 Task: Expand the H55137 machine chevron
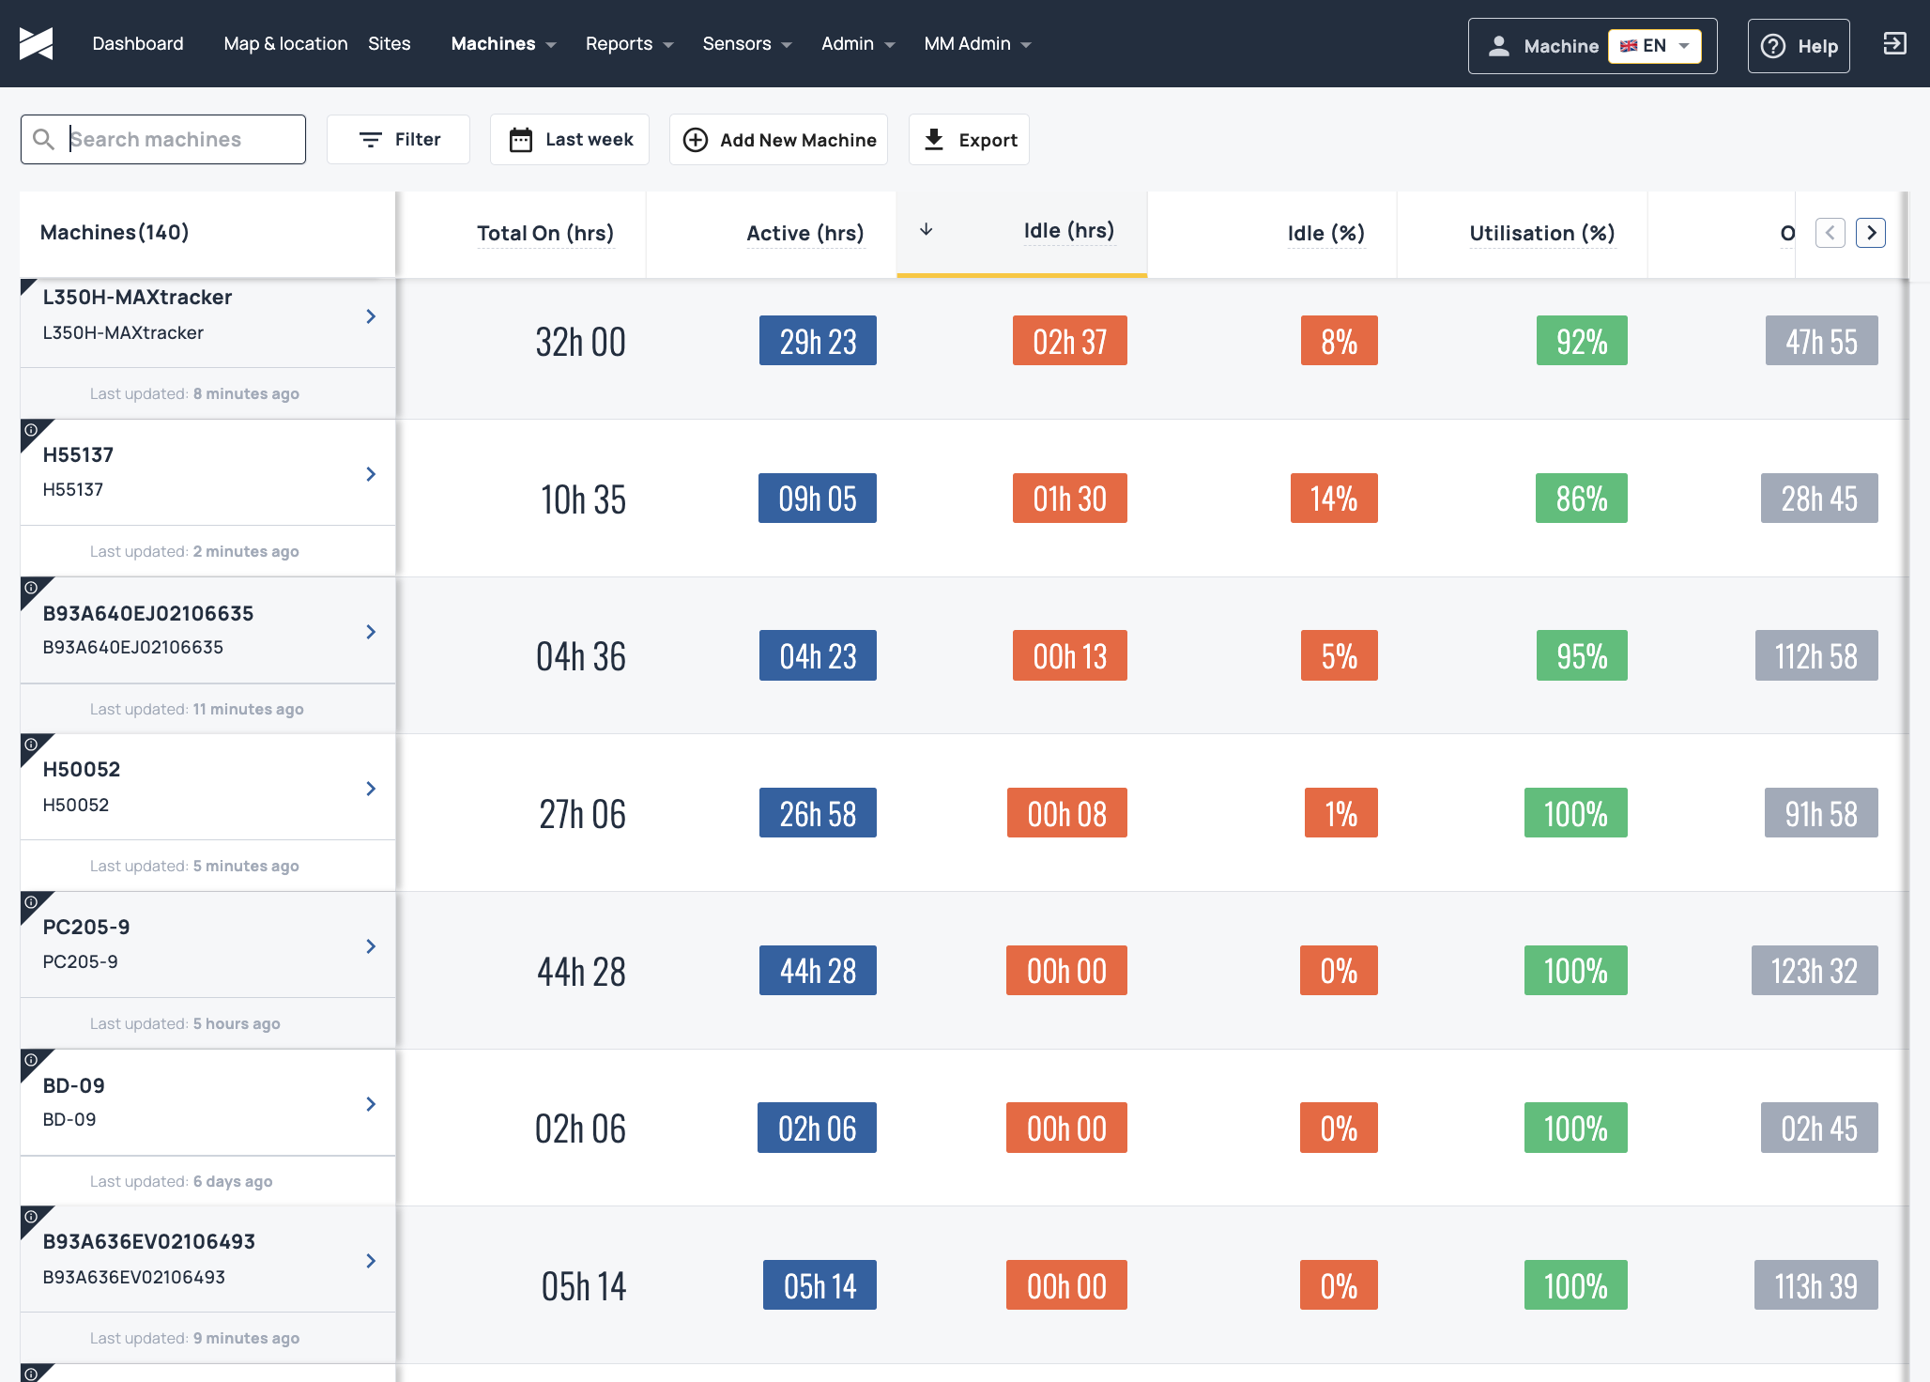[371, 474]
